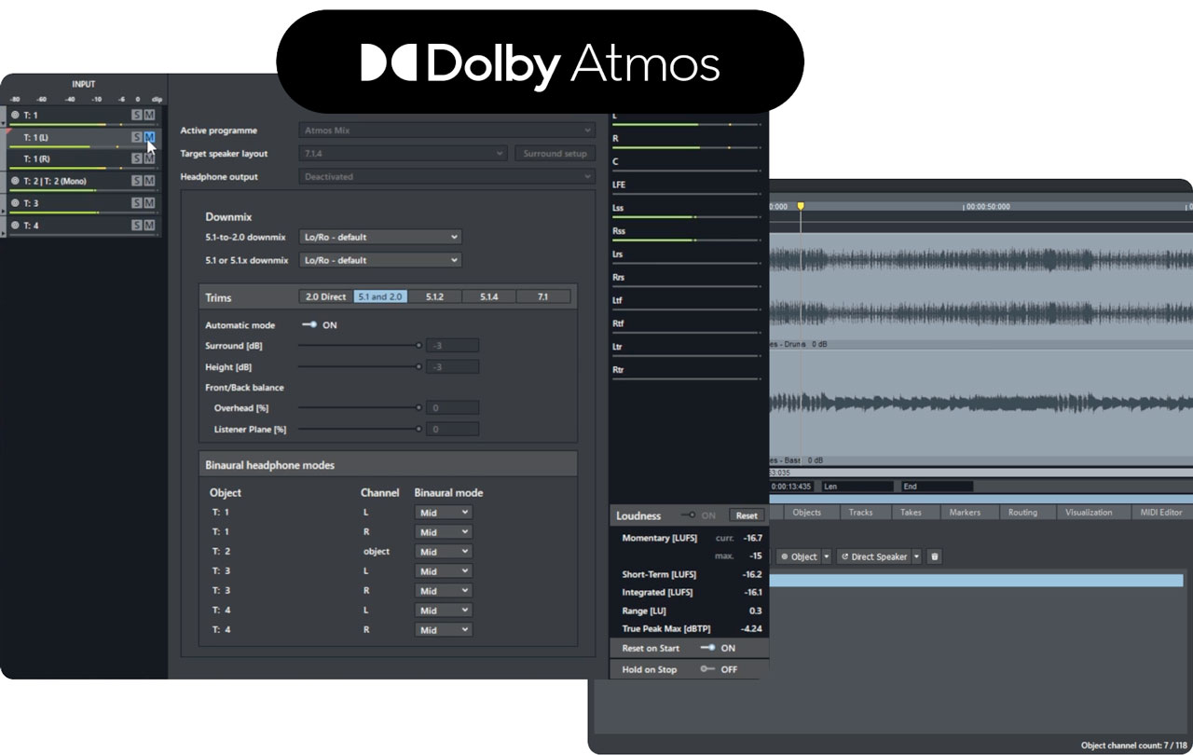Viewport: 1193px width, 755px height.
Task: Disable the Reset on Start switch
Action: pyautogui.click(x=707, y=648)
